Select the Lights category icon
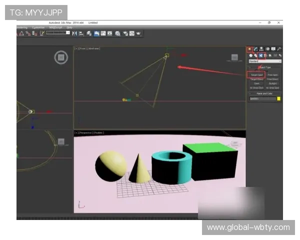 [260, 55]
